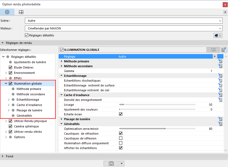The image size is (228, 167).
Task: Click transfer icon in Echantillonnage row
Action: (220, 76)
